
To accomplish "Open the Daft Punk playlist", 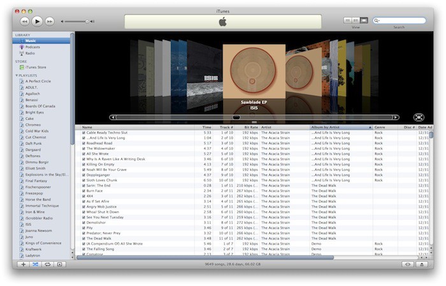I will (x=33, y=143).
